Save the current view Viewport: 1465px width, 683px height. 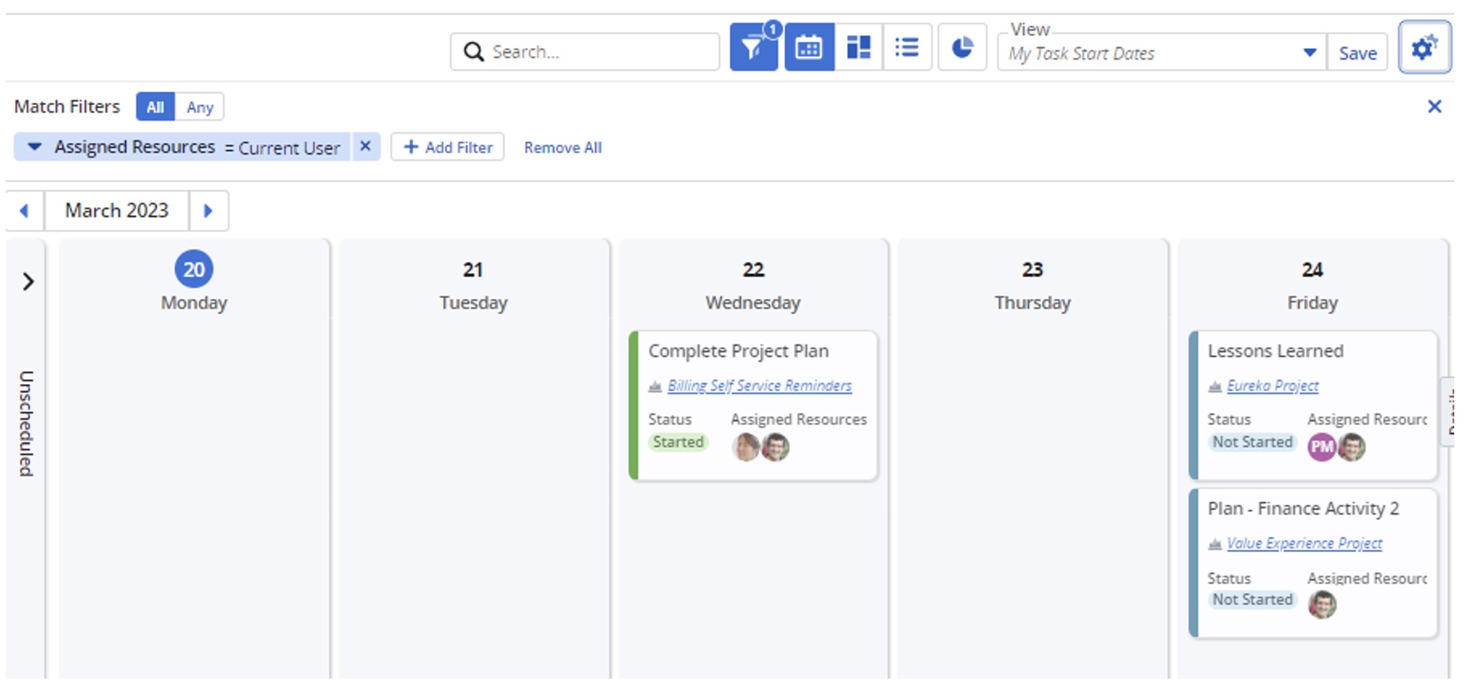pyautogui.click(x=1357, y=52)
